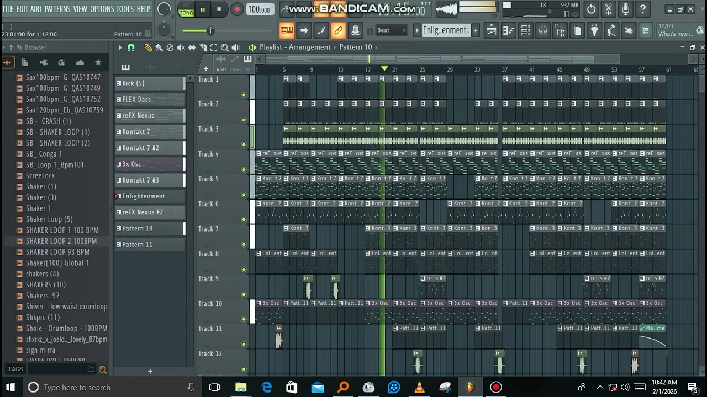Mute Track 9 with its green dot
The image size is (707, 397).
(x=244, y=294)
